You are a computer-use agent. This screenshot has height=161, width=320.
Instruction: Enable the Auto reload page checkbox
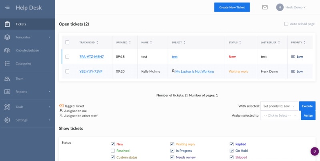click(x=286, y=24)
